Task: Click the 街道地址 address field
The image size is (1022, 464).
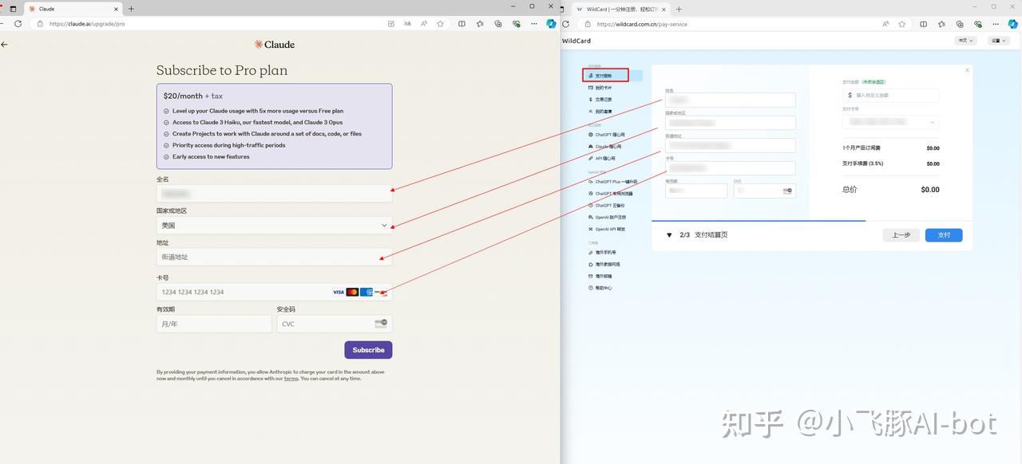Action: point(274,257)
